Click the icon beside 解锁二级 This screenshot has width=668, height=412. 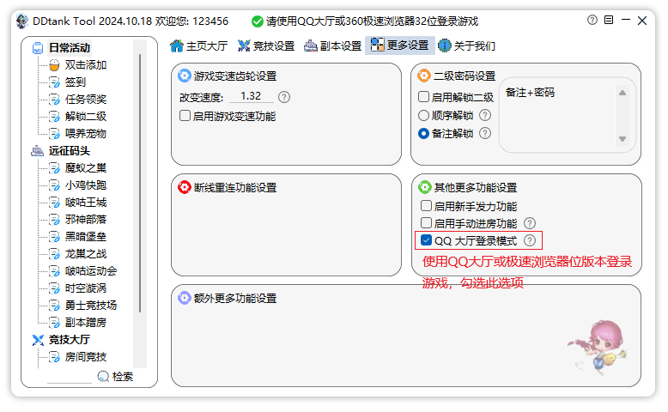click(54, 117)
